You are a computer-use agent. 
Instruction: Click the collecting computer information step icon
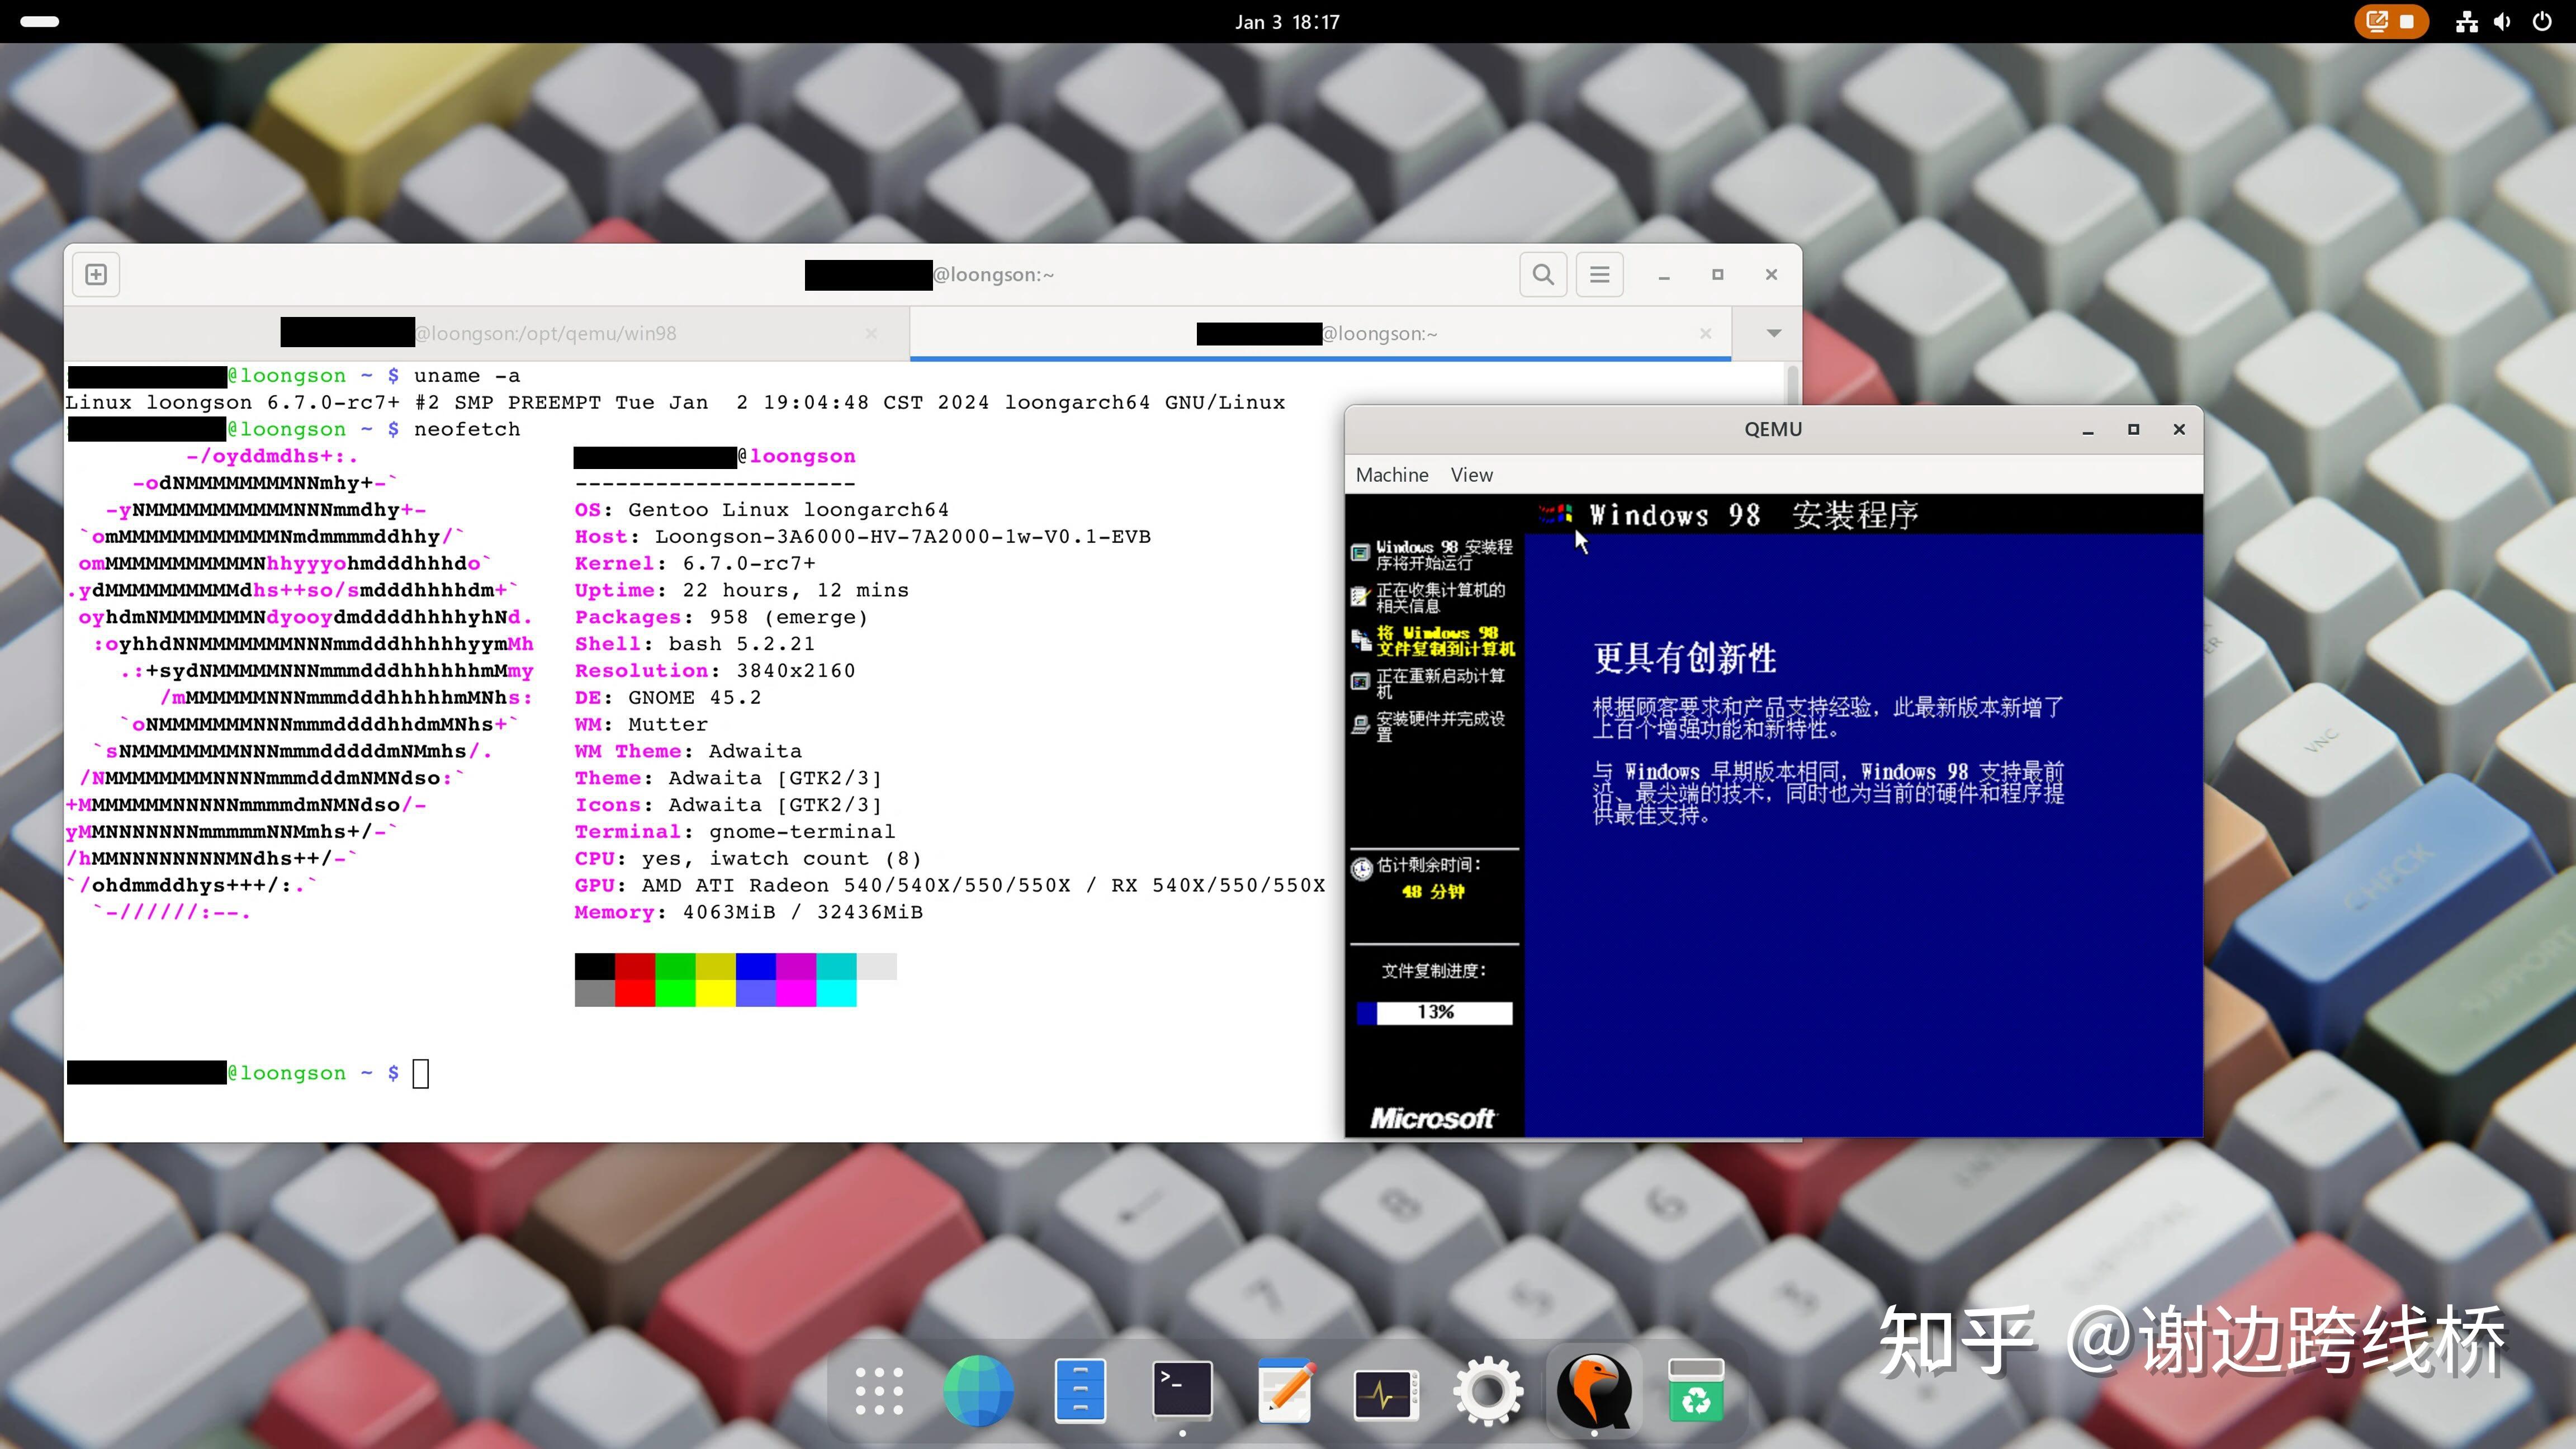(1360, 597)
